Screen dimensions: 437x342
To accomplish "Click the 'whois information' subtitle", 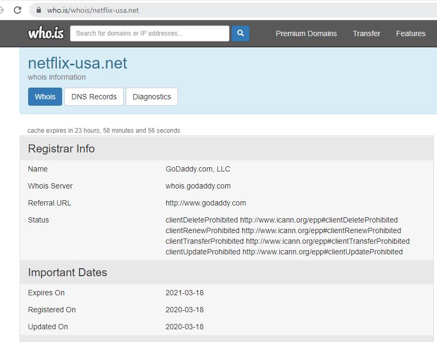I will (57, 77).
